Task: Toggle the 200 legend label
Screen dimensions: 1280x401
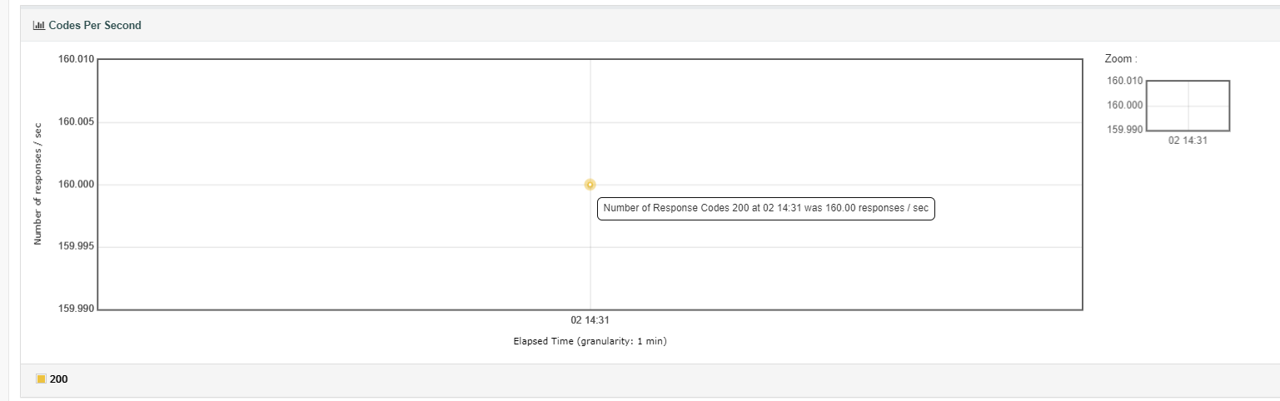Action: [59, 379]
